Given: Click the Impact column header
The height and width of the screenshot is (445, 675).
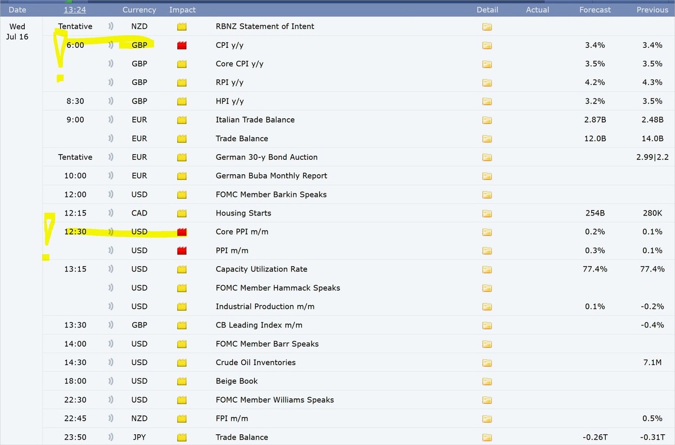Looking at the screenshot, I should click(x=182, y=10).
